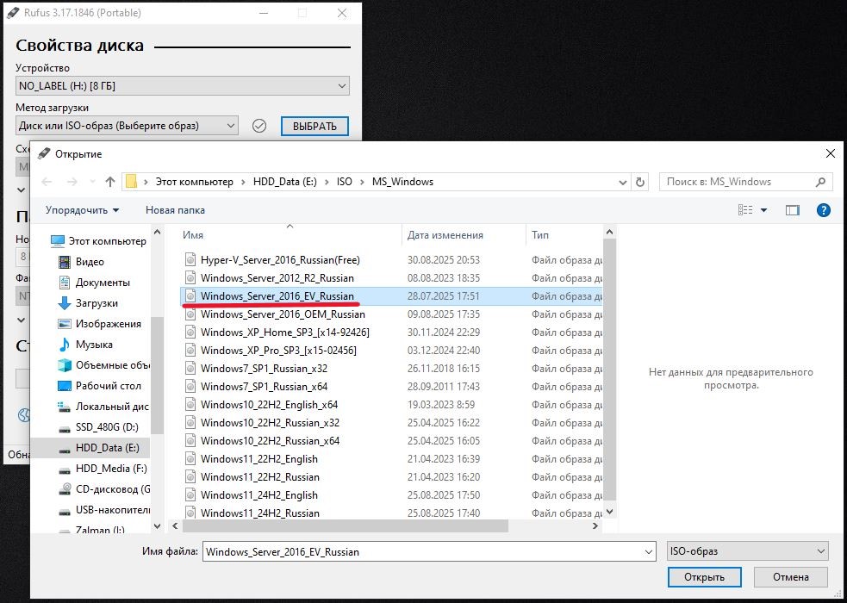Click the ВЫБРАТЬ button in Rufus
Viewport: 847px width, 603px height.
pos(315,126)
